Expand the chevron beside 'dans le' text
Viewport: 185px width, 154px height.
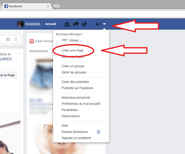(19, 54)
